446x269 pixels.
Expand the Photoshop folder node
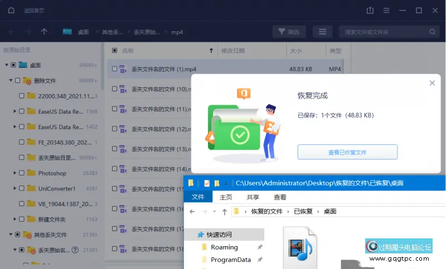(15, 173)
